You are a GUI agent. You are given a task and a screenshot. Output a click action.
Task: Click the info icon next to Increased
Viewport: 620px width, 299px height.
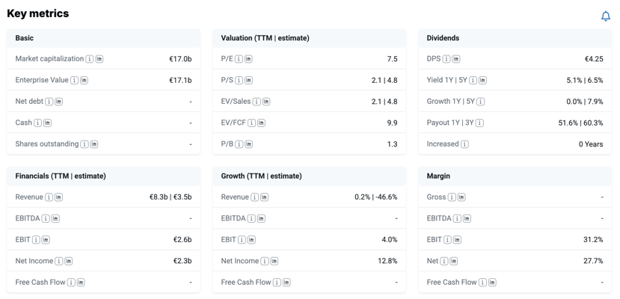(x=464, y=144)
